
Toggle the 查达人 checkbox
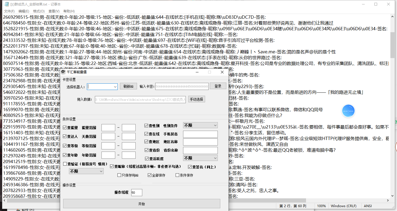(65, 136)
